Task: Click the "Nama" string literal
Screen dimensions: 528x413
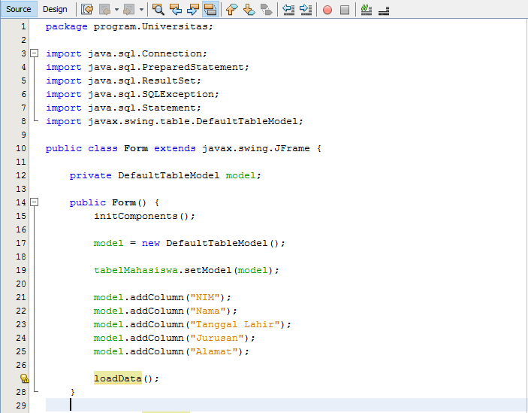Action: [208, 311]
